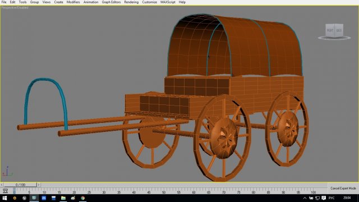Open Google Chrome from the taskbar

[x=82, y=198]
